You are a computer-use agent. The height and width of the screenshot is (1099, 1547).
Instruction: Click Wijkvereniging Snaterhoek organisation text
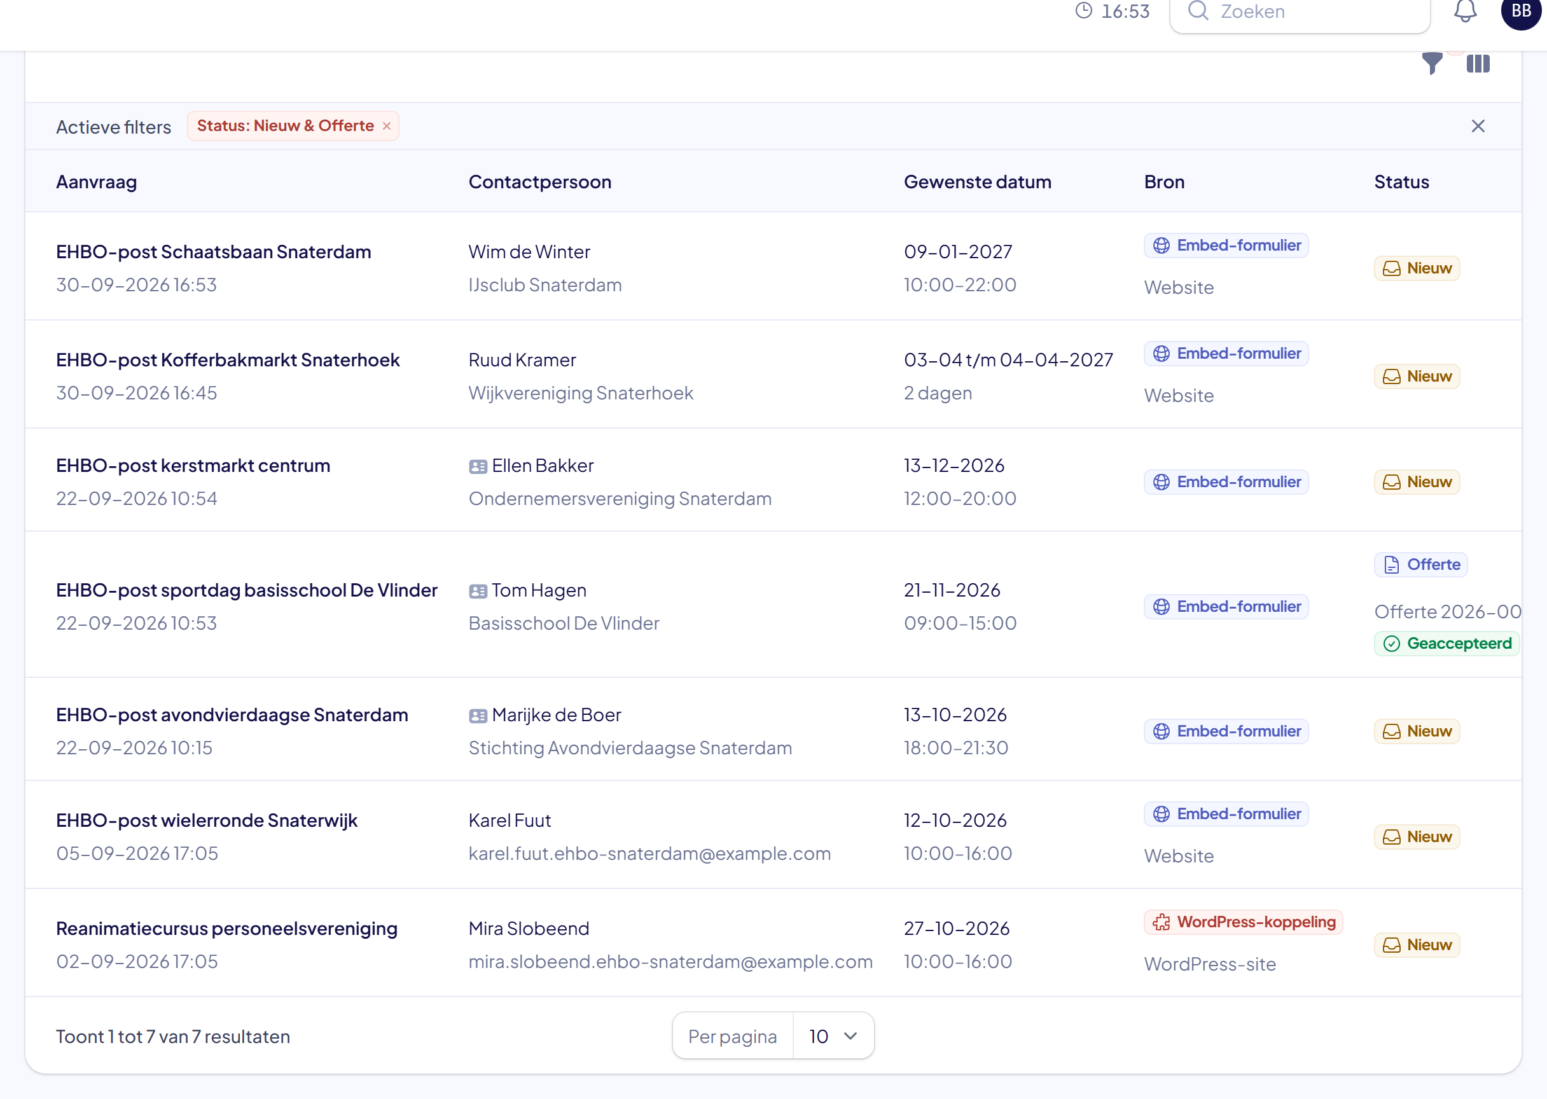581,393
